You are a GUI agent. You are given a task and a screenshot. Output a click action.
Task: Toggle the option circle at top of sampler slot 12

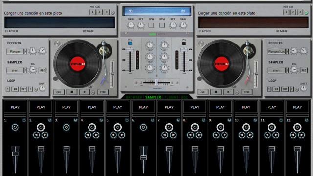pyautogui.click(x=307, y=120)
